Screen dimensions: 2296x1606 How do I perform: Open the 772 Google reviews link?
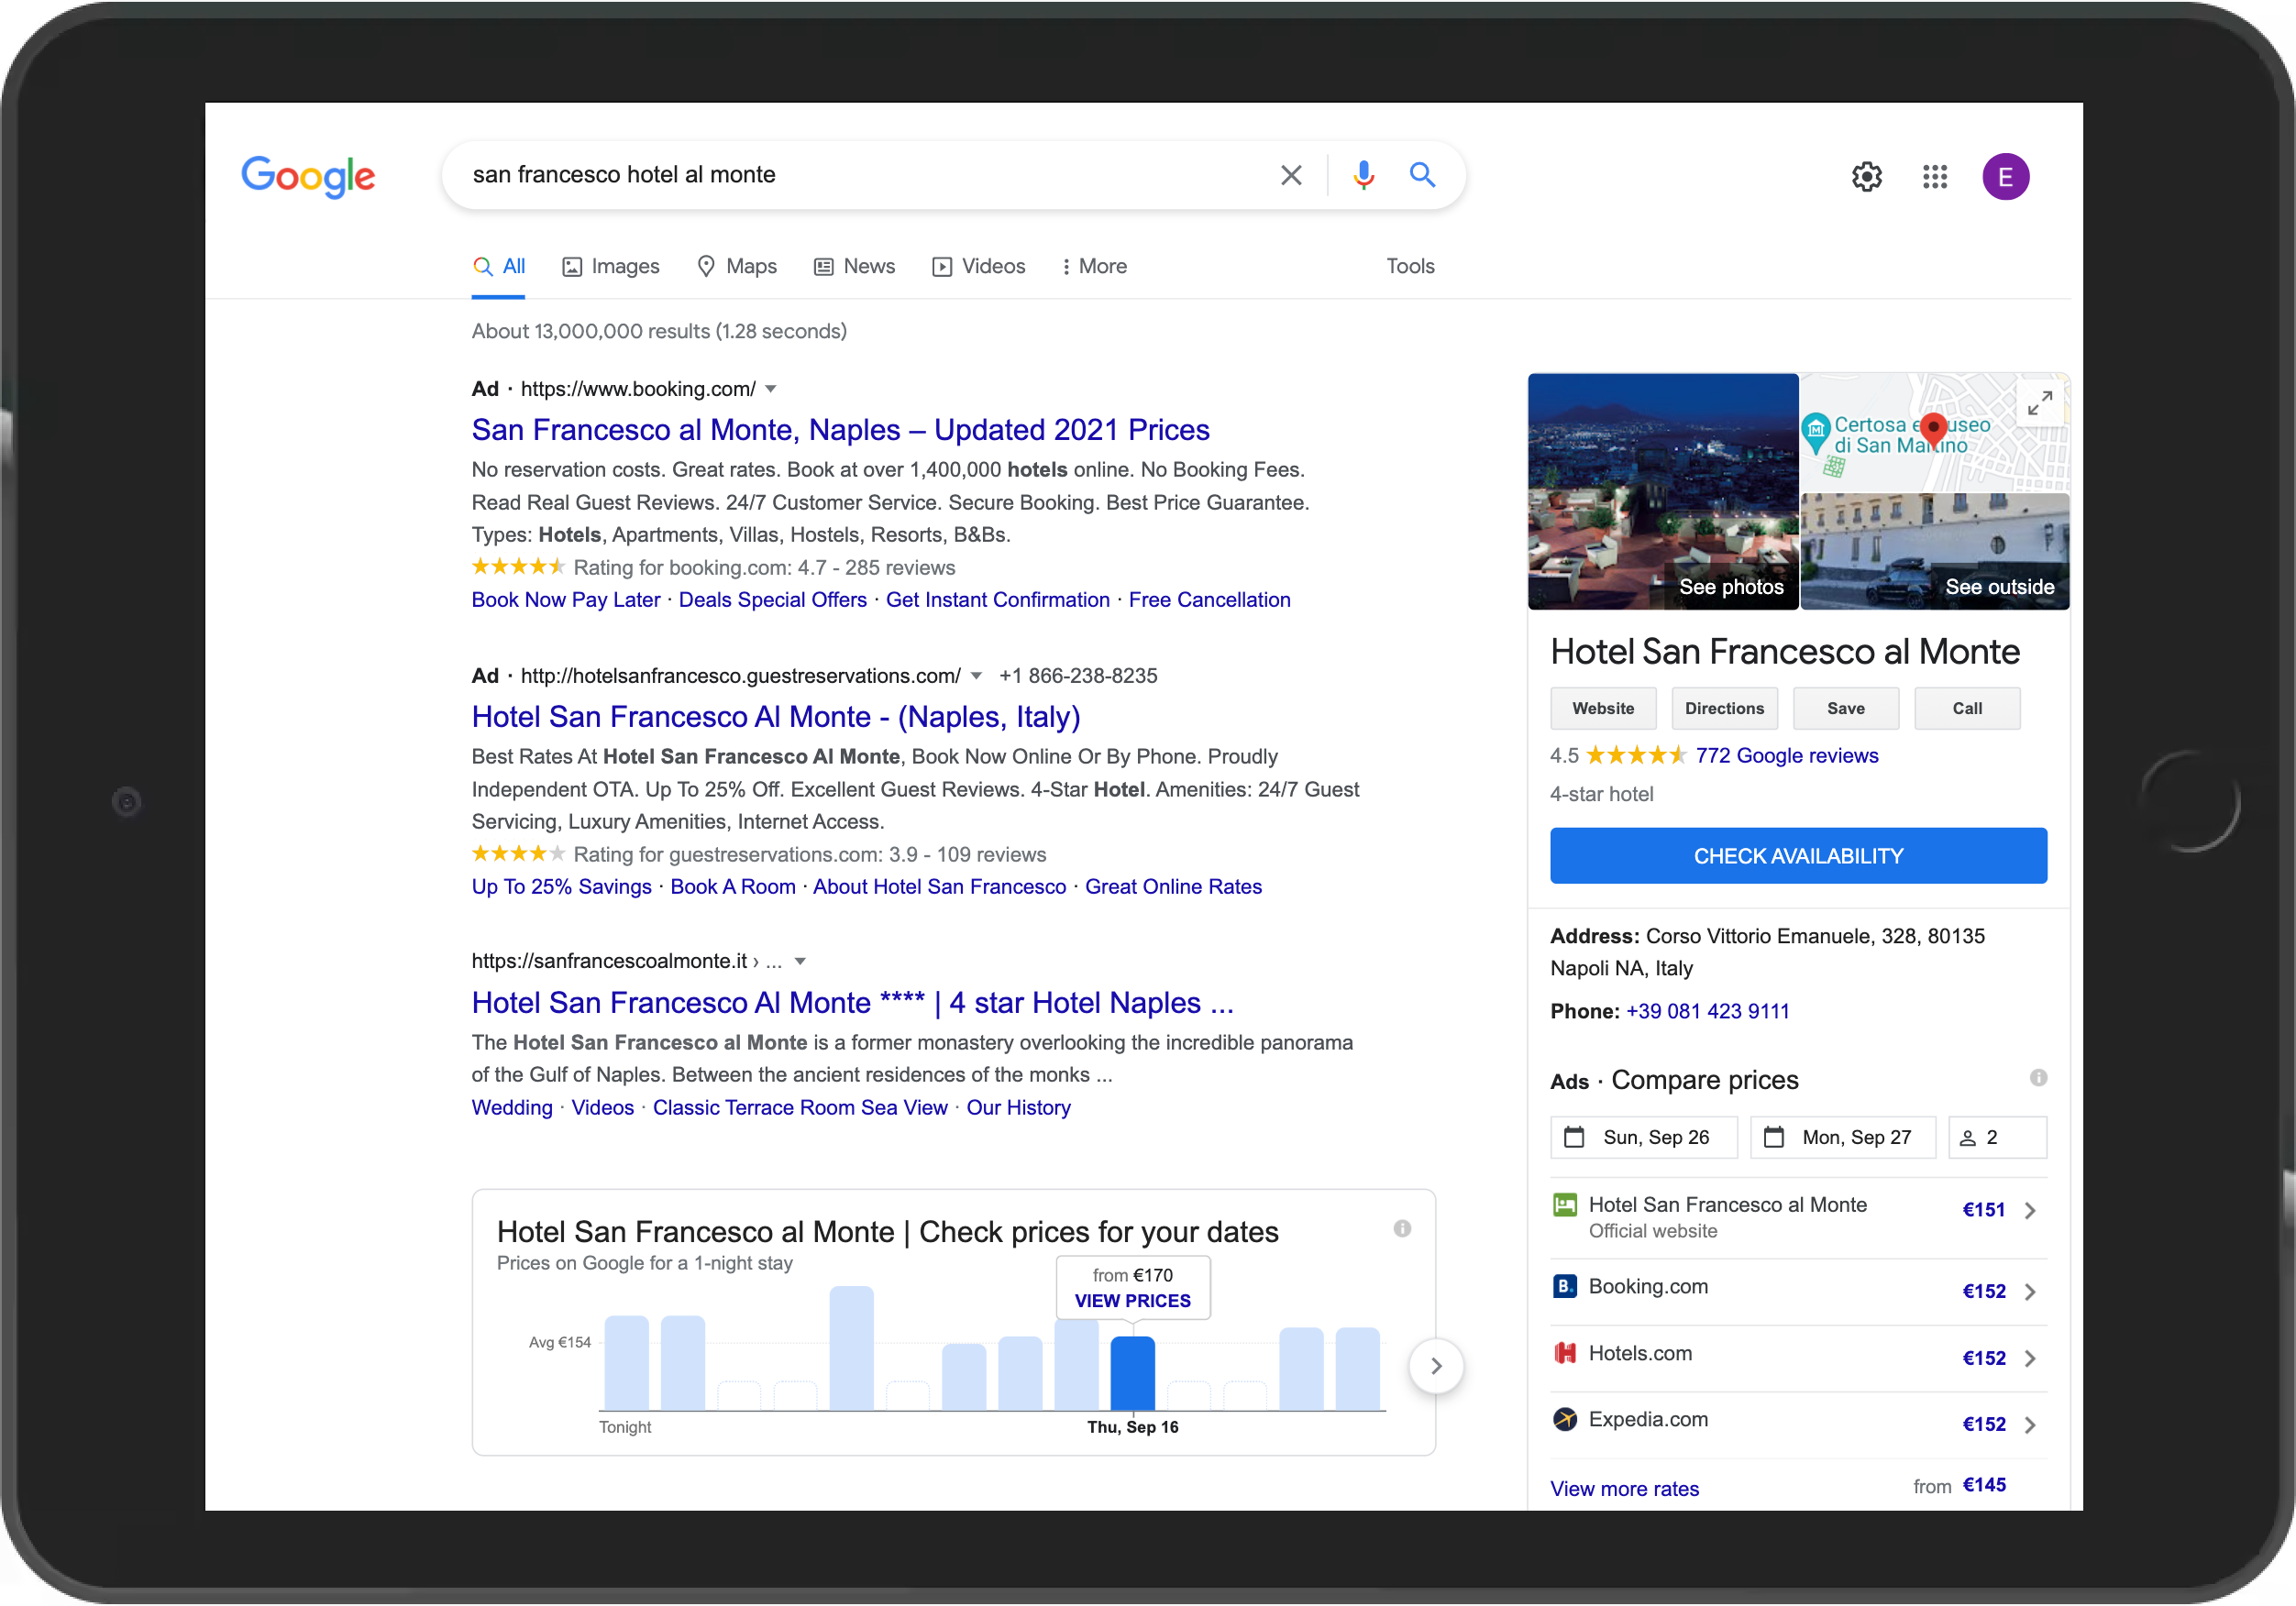1786,756
